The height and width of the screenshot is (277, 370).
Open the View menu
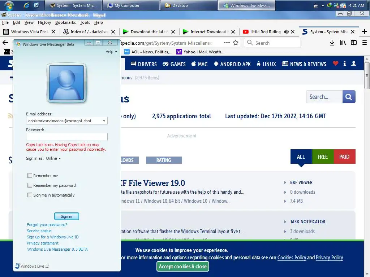coord(29,22)
